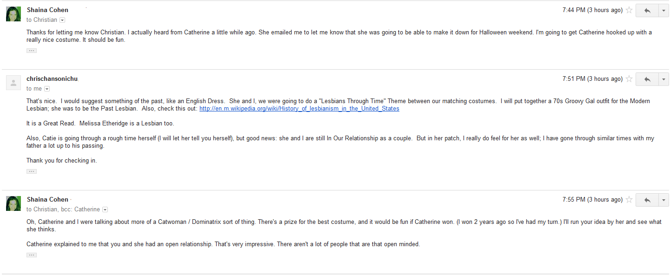Viewport: 670px width, 275px height.
Task: Reply to the 7:55 PM message
Action: coord(647,200)
